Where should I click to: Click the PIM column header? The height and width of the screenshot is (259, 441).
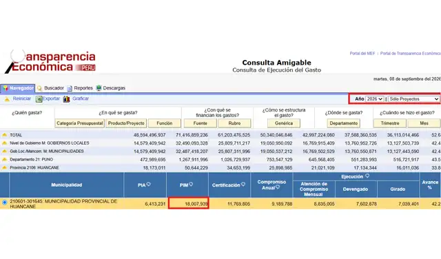coord(187,185)
